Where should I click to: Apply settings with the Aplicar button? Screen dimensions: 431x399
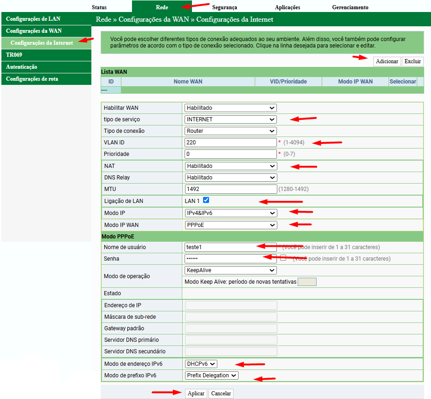[x=196, y=393]
